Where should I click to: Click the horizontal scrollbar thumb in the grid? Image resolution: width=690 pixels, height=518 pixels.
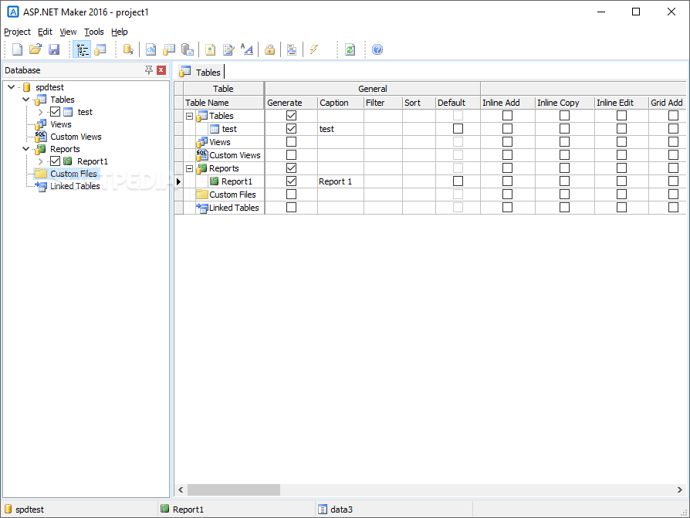click(234, 489)
